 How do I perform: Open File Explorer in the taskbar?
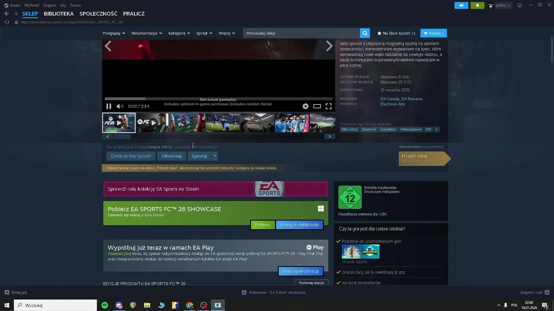click(147, 305)
